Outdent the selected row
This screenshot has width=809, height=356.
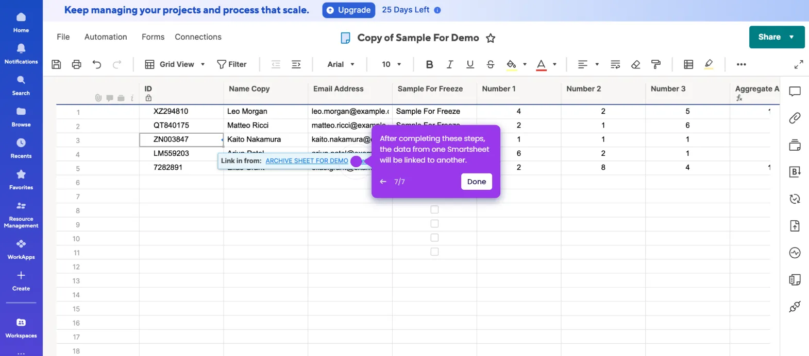coord(276,64)
